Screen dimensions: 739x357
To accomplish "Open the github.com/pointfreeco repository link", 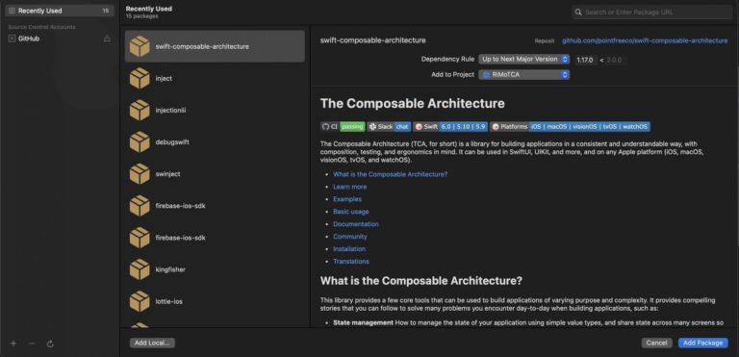I will pos(645,40).
